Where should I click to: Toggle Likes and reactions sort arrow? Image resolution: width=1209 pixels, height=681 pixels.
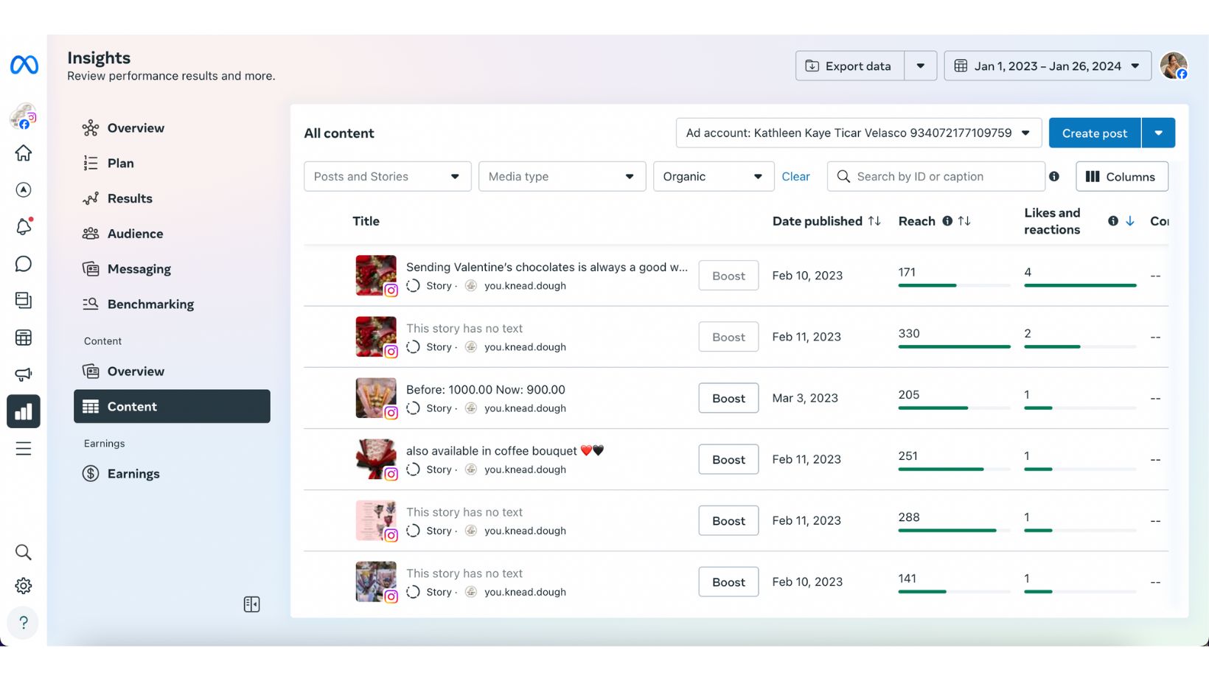point(1129,221)
